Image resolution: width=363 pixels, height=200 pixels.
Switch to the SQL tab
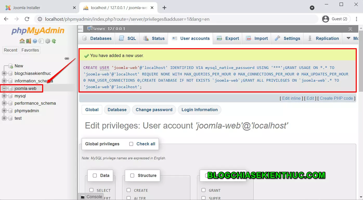tap(127, 38)
